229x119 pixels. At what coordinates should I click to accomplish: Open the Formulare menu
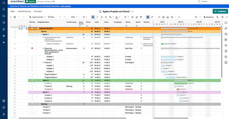coord(38,11)
